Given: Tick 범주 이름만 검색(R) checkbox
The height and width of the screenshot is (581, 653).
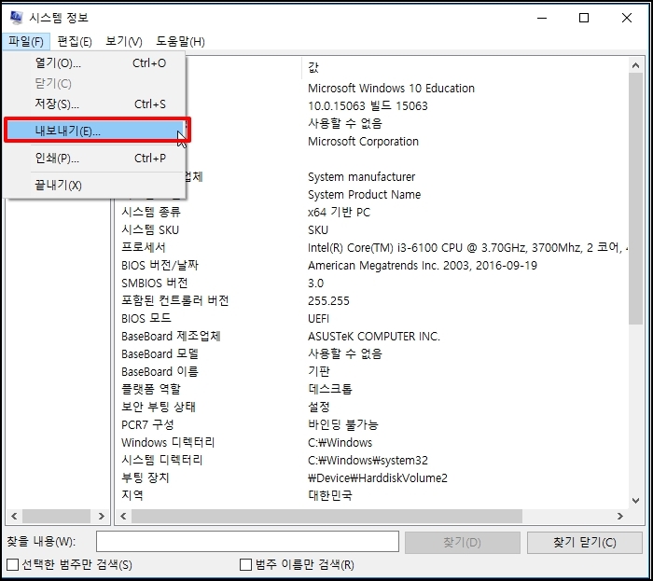Looking at the screenshot, I should [245, 565].
